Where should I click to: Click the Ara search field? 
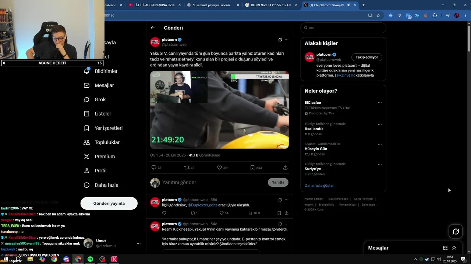(x=343, y=28)
